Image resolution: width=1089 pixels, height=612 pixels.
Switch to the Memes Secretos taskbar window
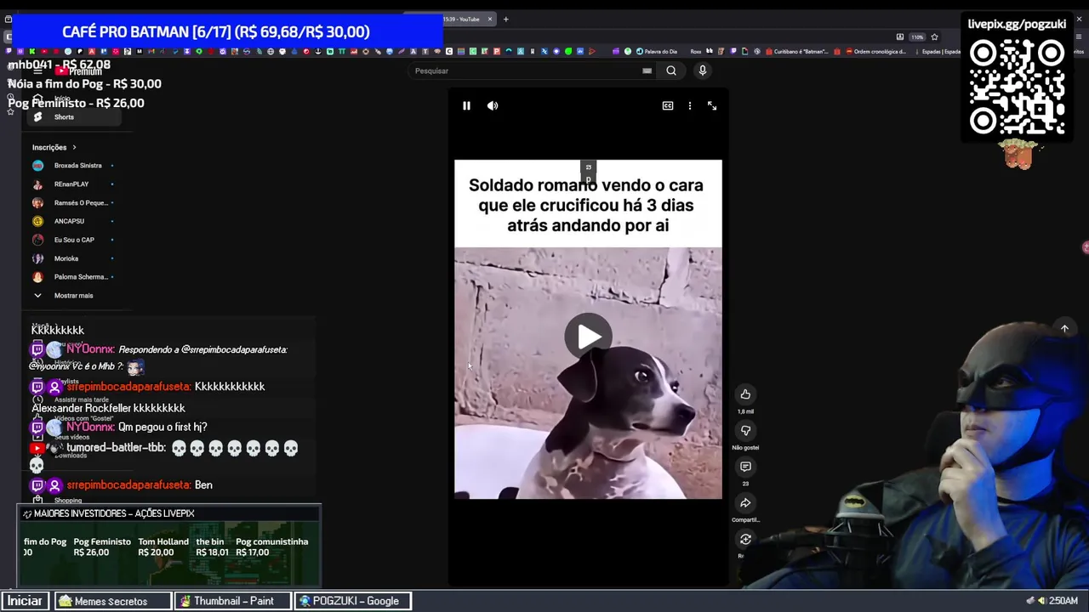pyautogui.click(x=113, y=601)
